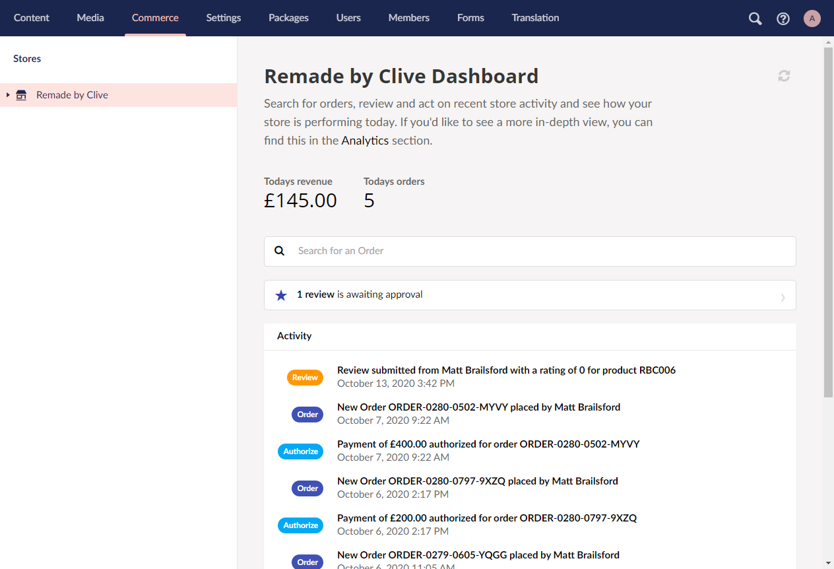The width and height of the screenshot is (834, 569).
Task: Select Remade by Clive store in tree
Action: [73, 95]
